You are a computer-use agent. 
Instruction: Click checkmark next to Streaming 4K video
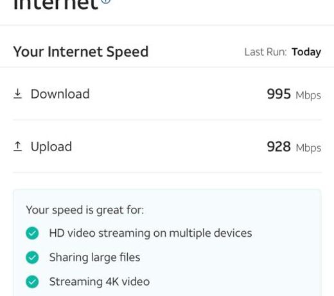pyautogui.click(x=32, y=282)
